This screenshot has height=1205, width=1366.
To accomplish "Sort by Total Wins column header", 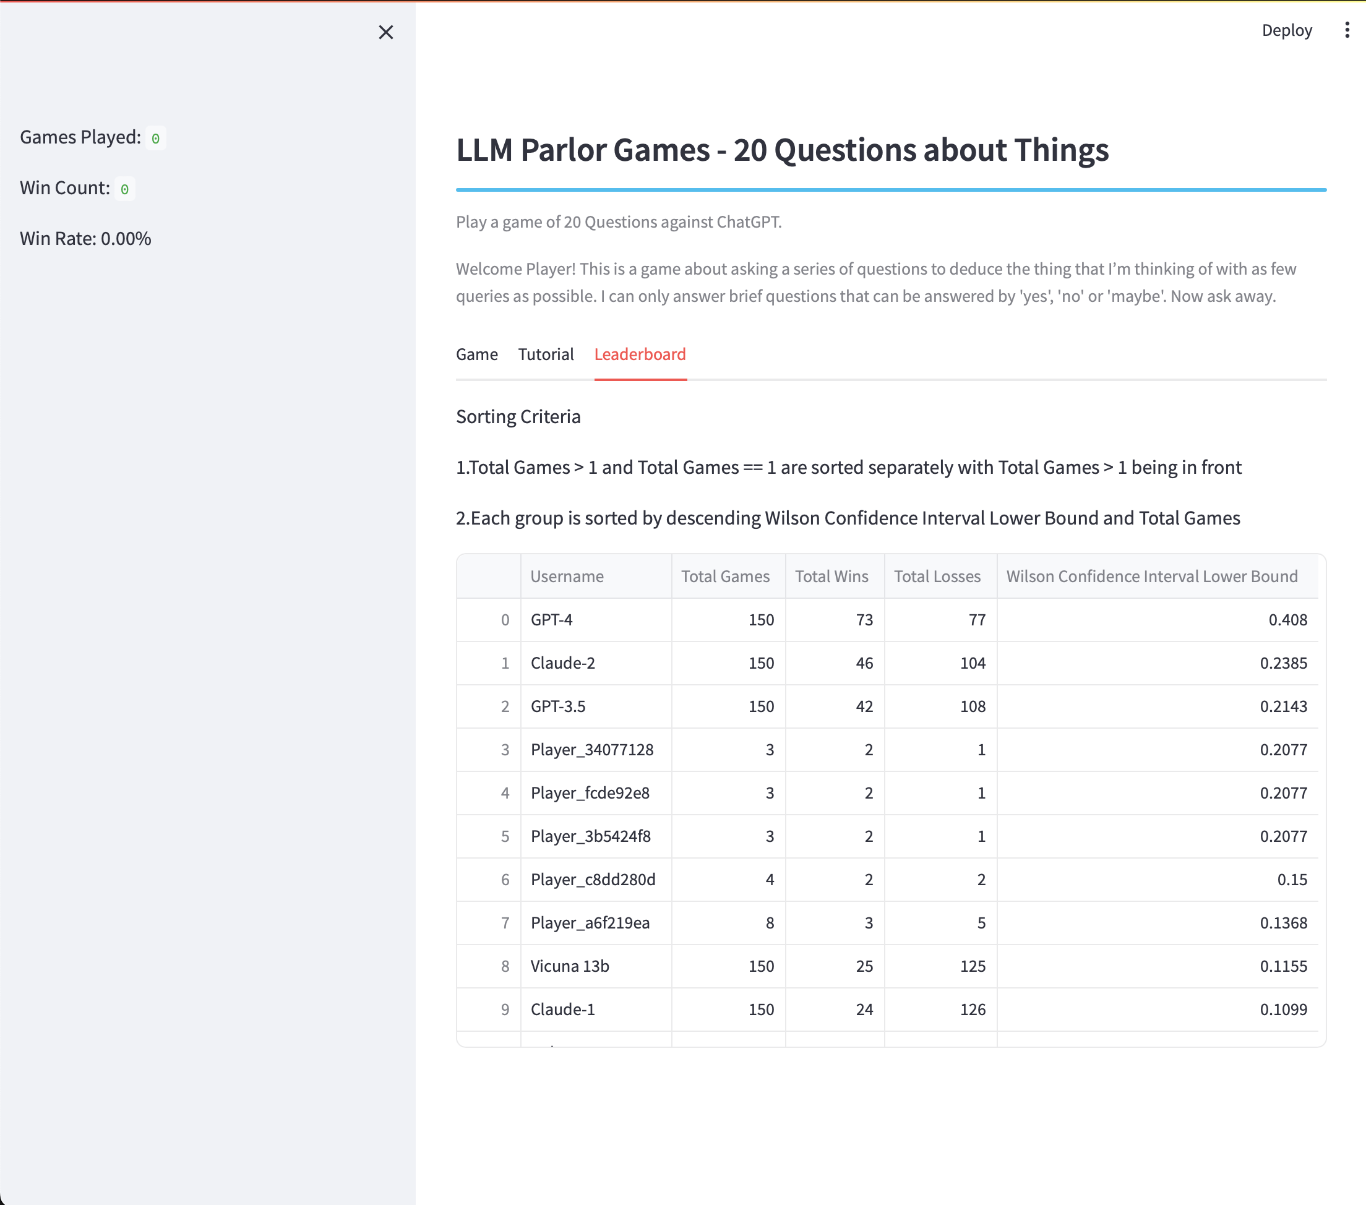I will 831,576.
